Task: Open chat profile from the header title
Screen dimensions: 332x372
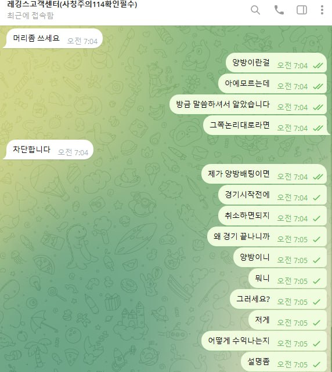Action: pos(72,4)
